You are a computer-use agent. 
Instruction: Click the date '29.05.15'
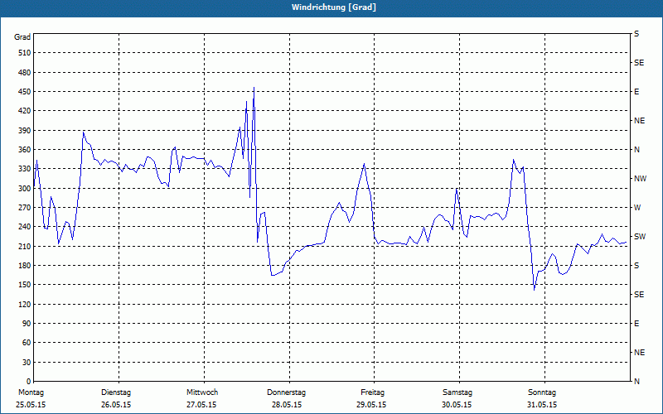(x=371, y=405)
